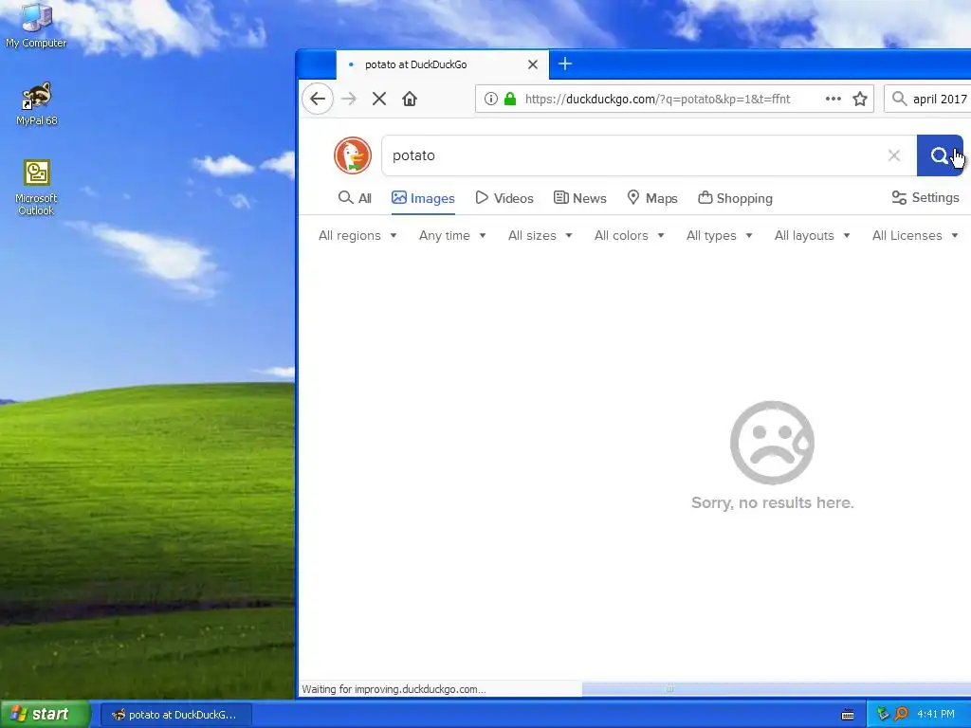
Task: Submit the search using the blue magnifier button
Action: coord(940,155)
